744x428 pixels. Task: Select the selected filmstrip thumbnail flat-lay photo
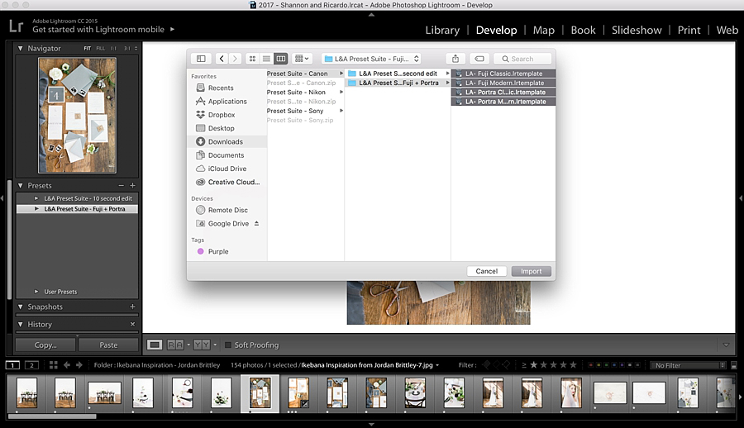click(x=260, y=393)
